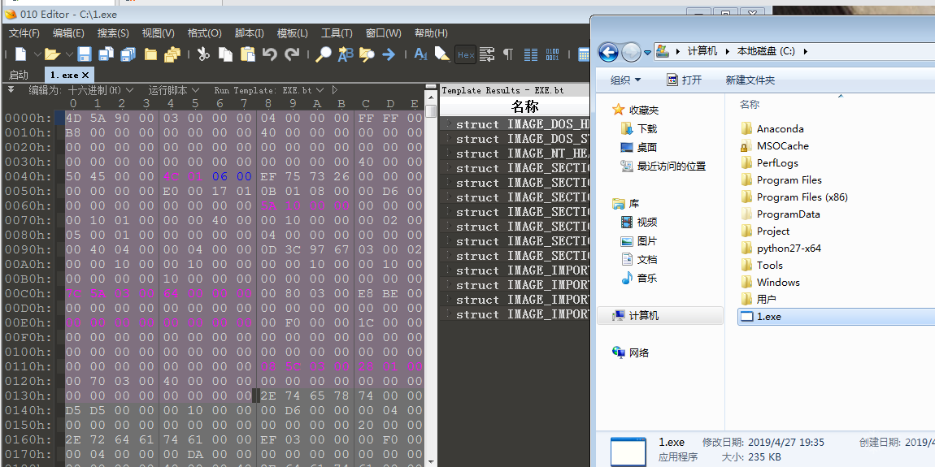Toggle Hex edit mode button
Screen dimensions: 935x467
click(x=466, y=54)
